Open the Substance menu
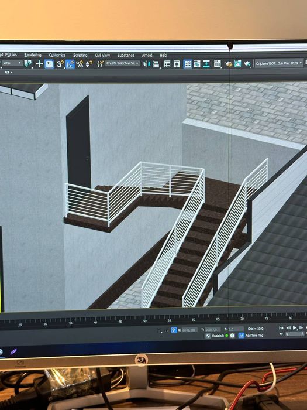Viewport: 307px width, 410px height. coord(126,56)
